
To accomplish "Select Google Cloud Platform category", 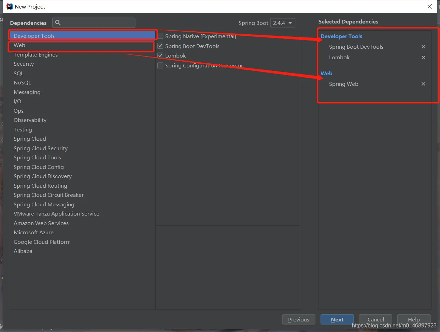I will [x=83, y=242].
